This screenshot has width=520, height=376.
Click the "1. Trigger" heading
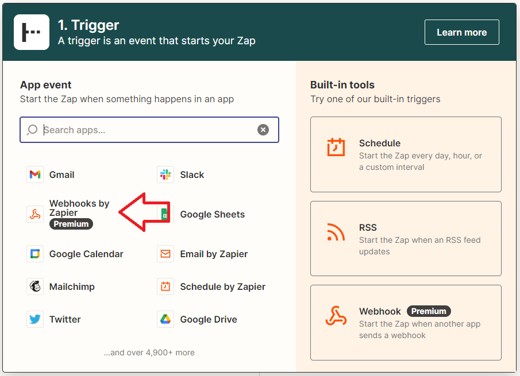pos(88,25)
